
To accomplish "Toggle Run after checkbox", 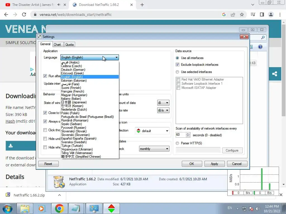I will tap(45, 76).
